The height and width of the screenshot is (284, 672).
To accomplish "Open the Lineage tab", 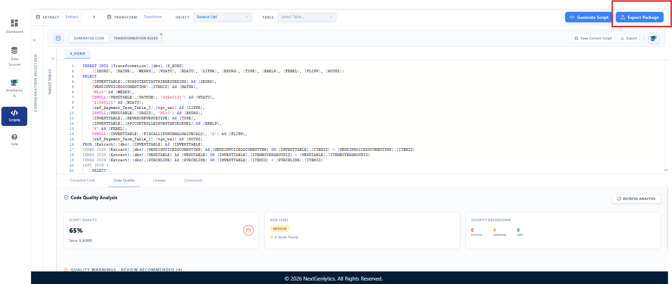I will point(159,180).
